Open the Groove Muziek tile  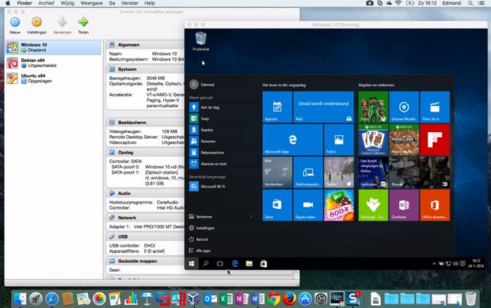point(404,107)
